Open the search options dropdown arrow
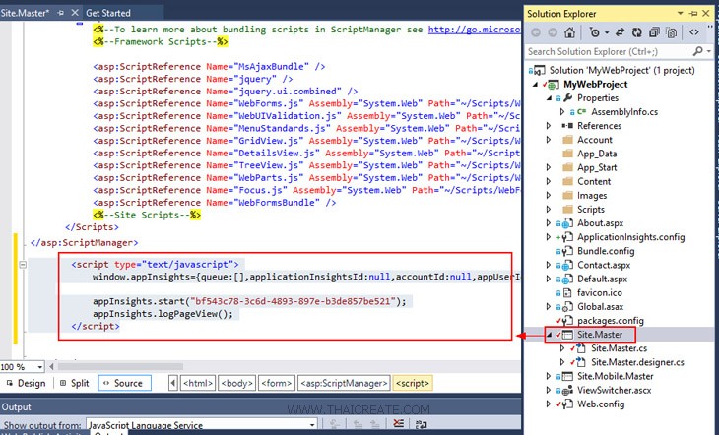Screen dimensions: 719x435 coord(709,51)
